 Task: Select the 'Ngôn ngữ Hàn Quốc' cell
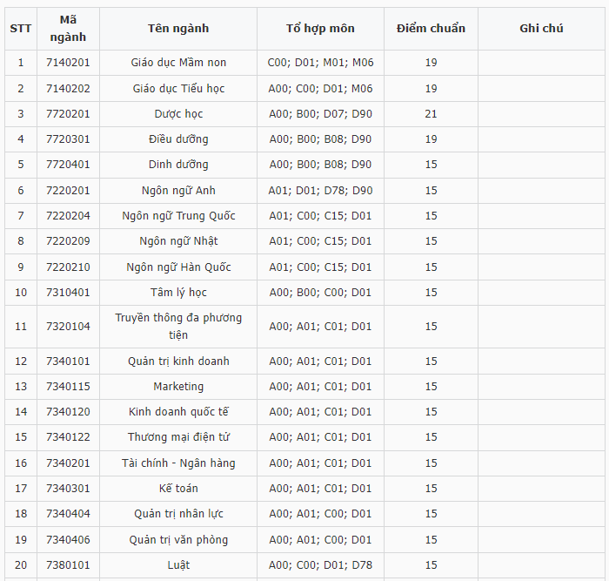(178, 267)
